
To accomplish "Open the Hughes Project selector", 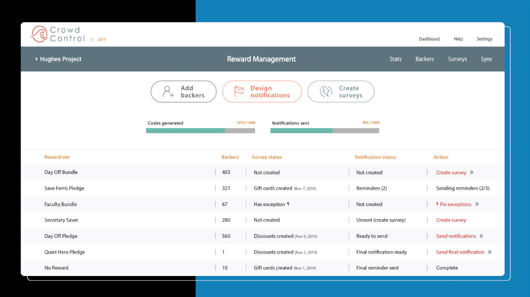I will point(58,59).
